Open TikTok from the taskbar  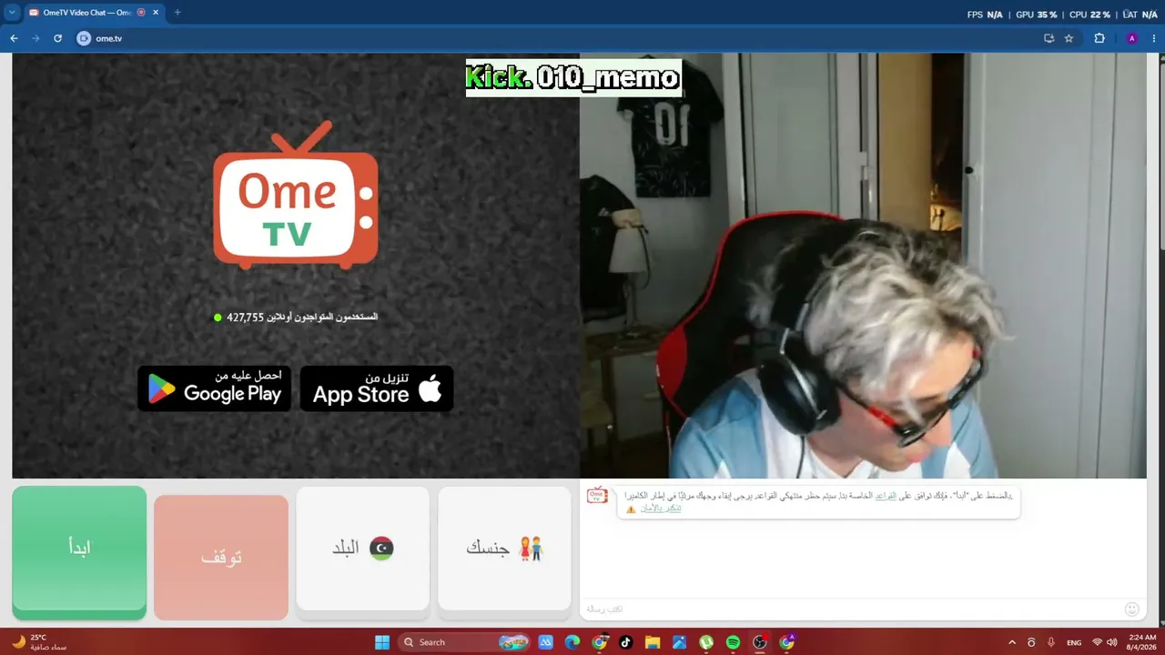(625, 642)
